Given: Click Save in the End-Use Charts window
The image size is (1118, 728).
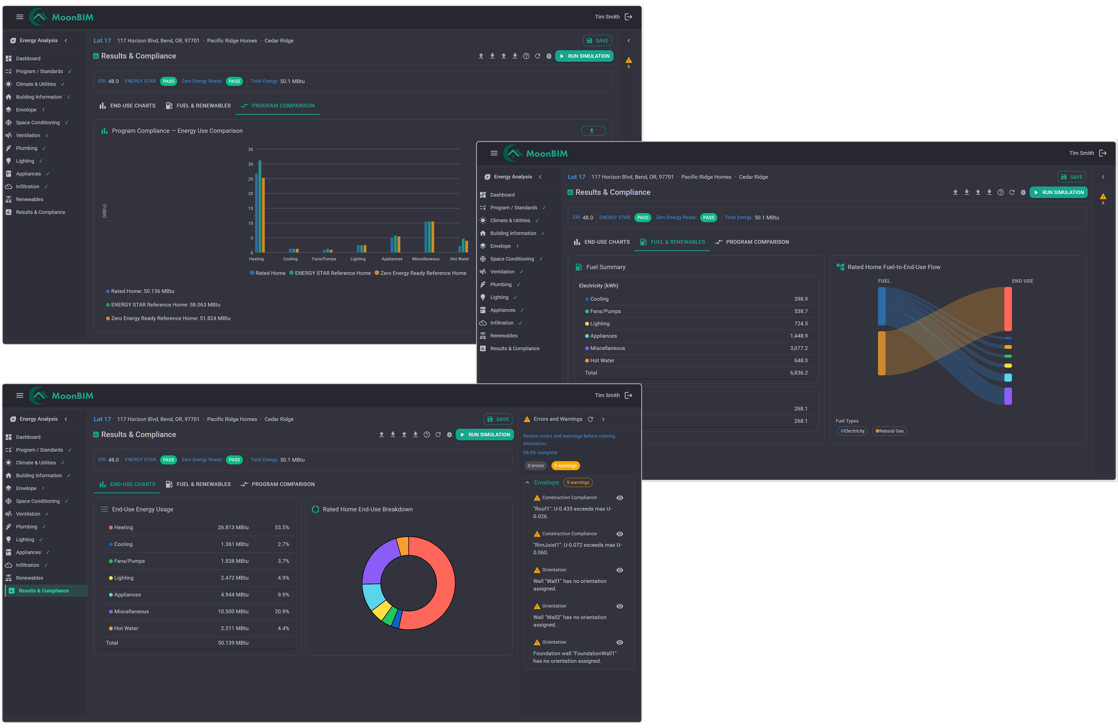Looking at the screenshot, I should point(498,419).
